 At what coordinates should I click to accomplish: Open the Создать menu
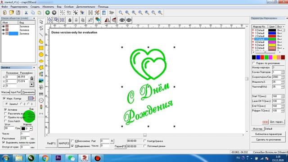[35, 7]
